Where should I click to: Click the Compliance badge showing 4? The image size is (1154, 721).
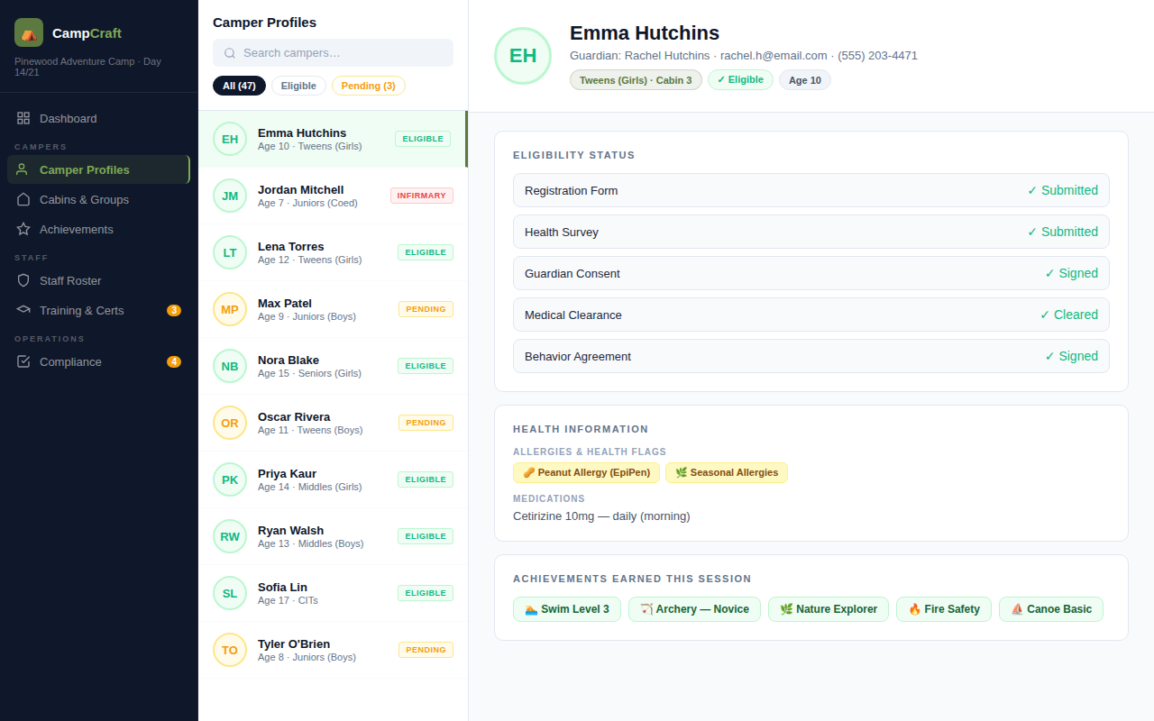click(x=174, y=361)
